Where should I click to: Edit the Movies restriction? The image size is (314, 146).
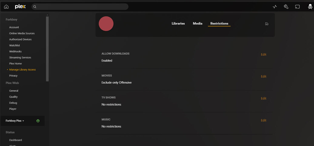click(264, 76)
